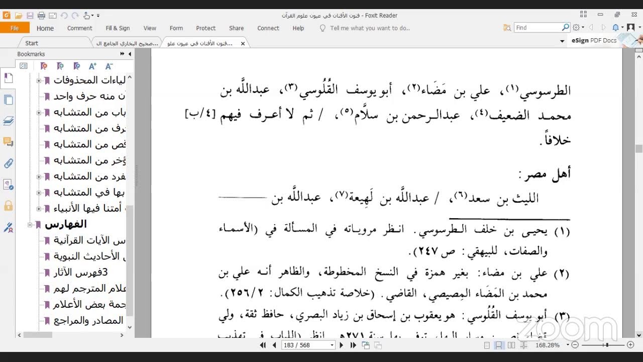Switch to continuous page view
Viewport: 643px width, 362px height.
(x=499, y=345)
